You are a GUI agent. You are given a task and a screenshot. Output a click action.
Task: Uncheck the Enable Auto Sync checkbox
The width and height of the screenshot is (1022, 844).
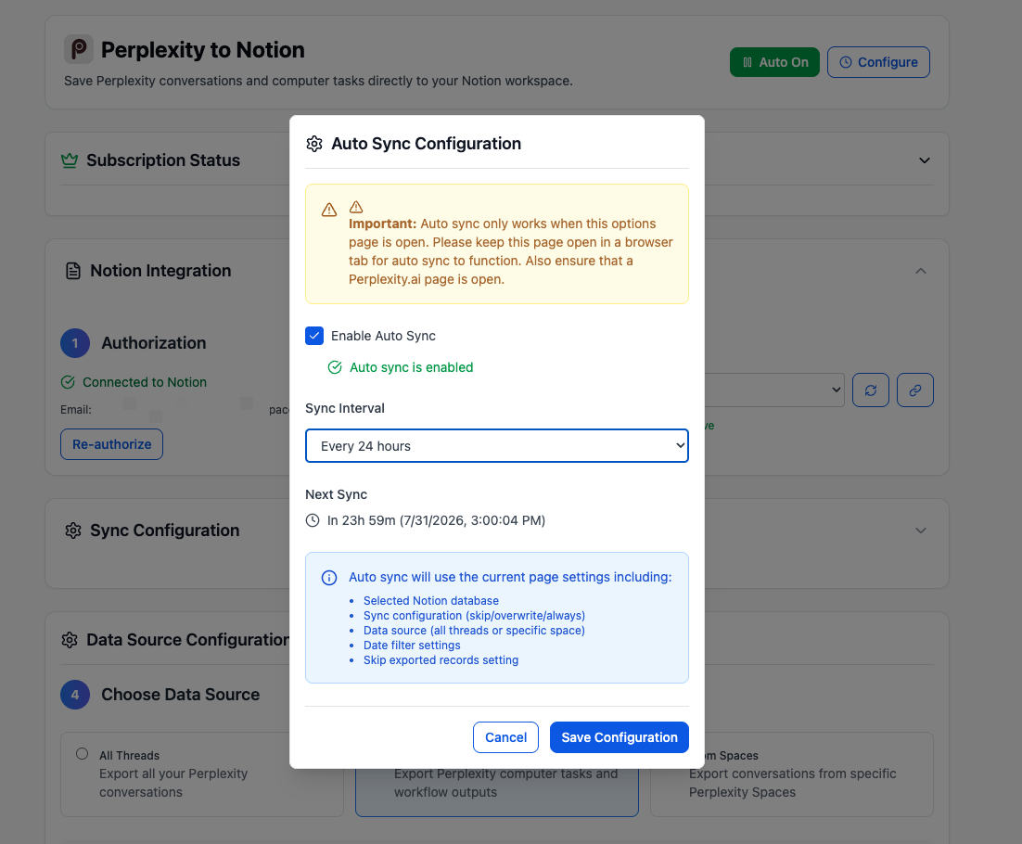click(x=314, y=336)
